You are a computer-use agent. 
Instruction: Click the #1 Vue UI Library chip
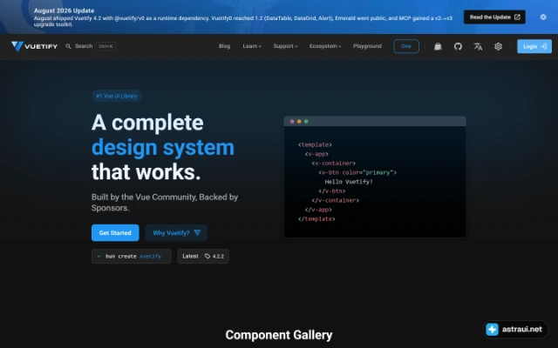(117, 96)
